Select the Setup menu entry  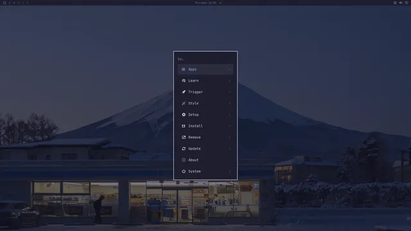(205, 115)
